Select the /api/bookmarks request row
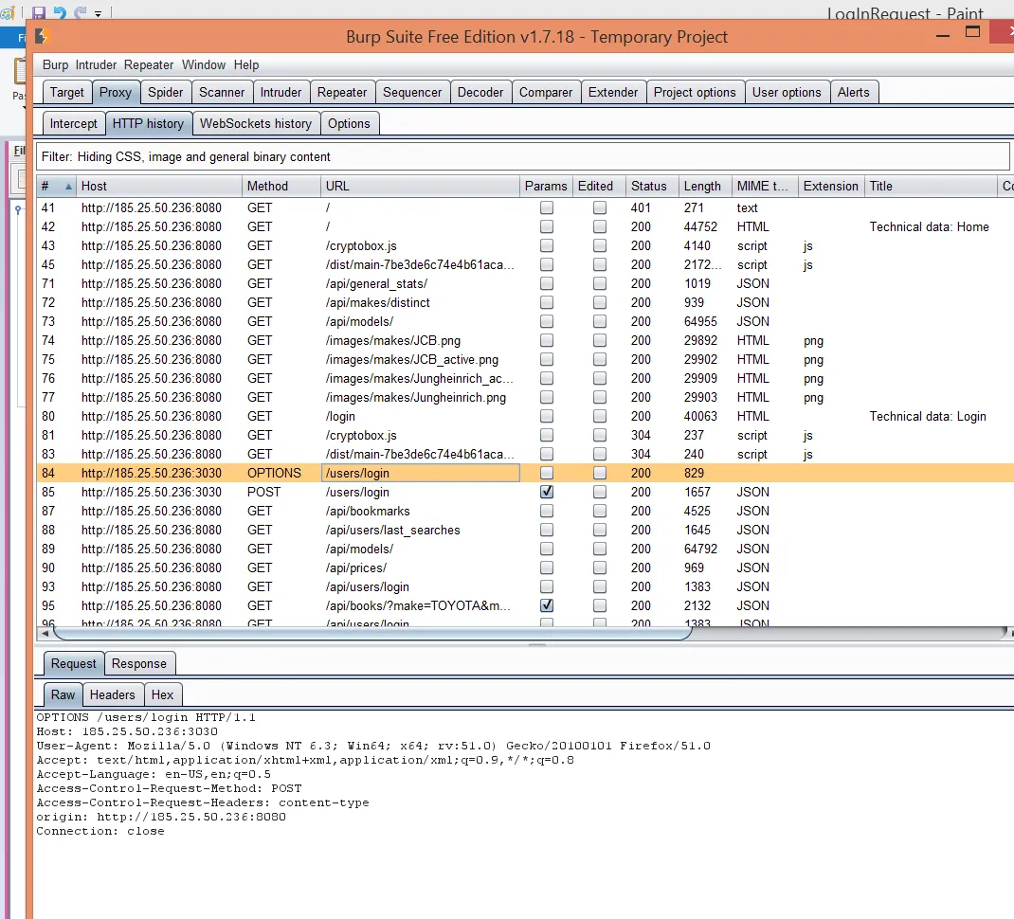Image resolution: width=1014 pixels, height=919 pixels. [525, 511]
